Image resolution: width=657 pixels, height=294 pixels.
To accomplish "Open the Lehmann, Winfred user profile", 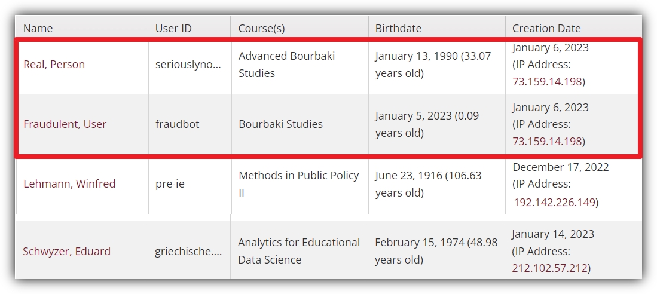I will (69, 184).
